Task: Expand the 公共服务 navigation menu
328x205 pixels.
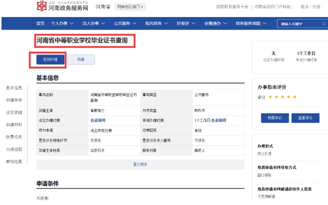Action: click(x=125, y=23)
